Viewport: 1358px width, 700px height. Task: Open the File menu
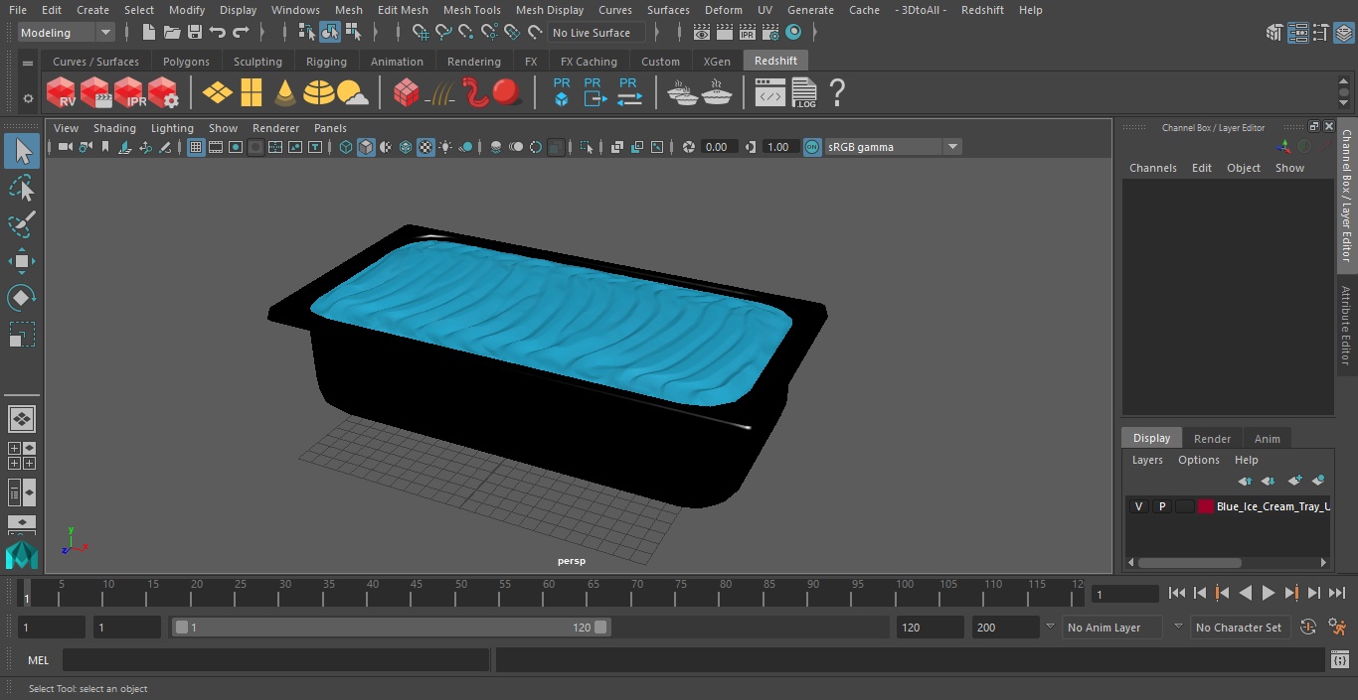tap(17, 10)
